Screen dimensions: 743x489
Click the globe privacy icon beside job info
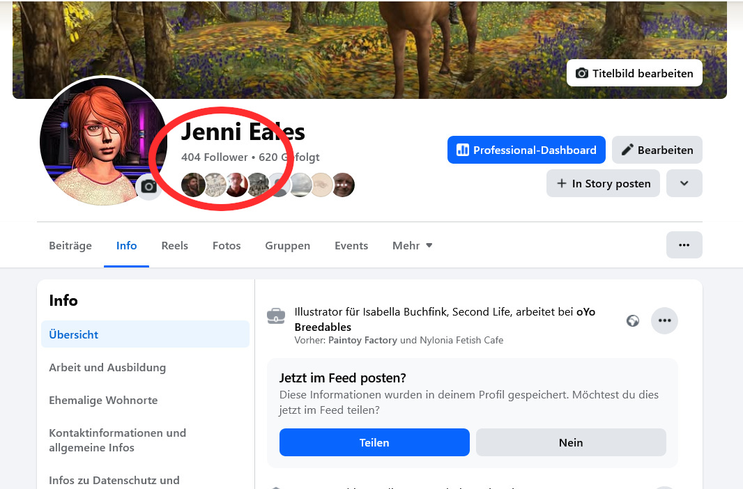pyautogui.click(x=633, y=320)
